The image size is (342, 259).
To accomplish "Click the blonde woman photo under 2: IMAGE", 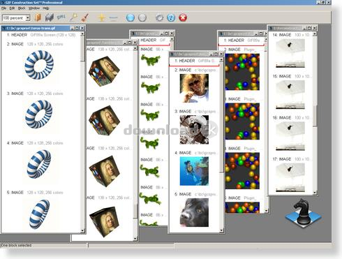I will [194, 88].
